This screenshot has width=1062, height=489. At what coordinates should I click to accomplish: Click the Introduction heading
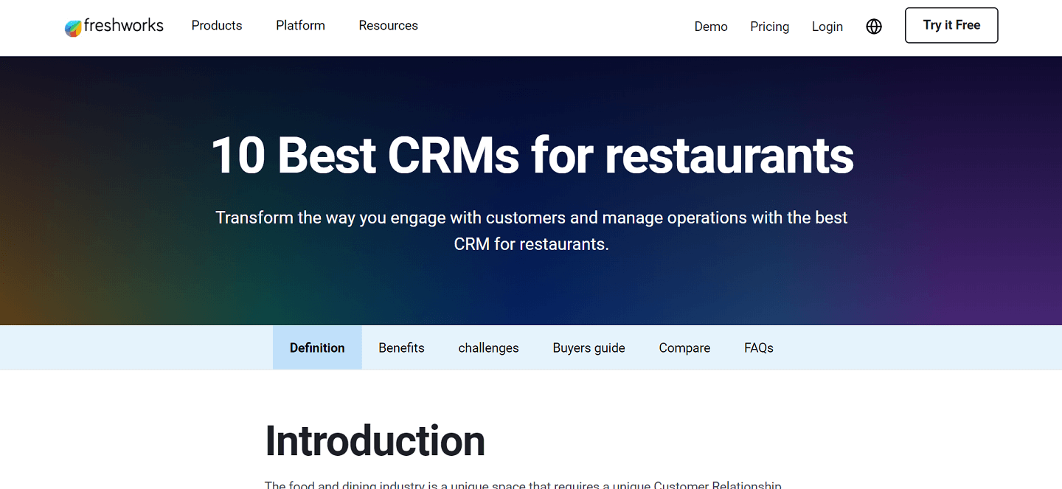pyautogui.click(x=375, y=440)
